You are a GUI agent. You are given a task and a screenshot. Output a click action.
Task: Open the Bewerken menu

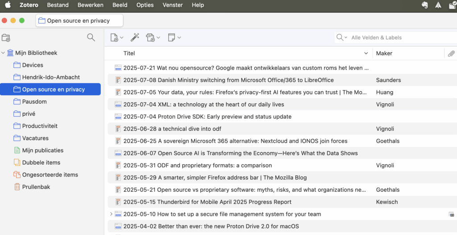coord(90,5)
